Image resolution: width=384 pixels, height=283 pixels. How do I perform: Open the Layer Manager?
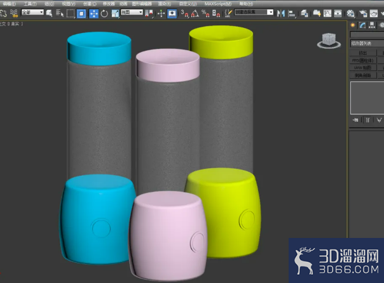305,13
